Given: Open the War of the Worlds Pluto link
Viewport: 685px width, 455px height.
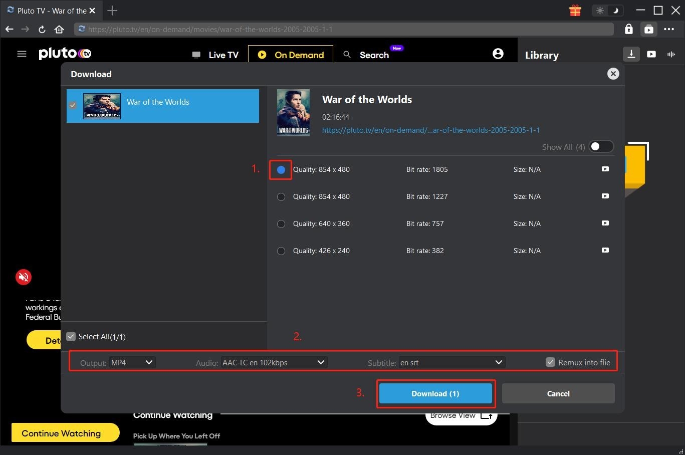Looking at the screenshot, I should pos(431,130).
